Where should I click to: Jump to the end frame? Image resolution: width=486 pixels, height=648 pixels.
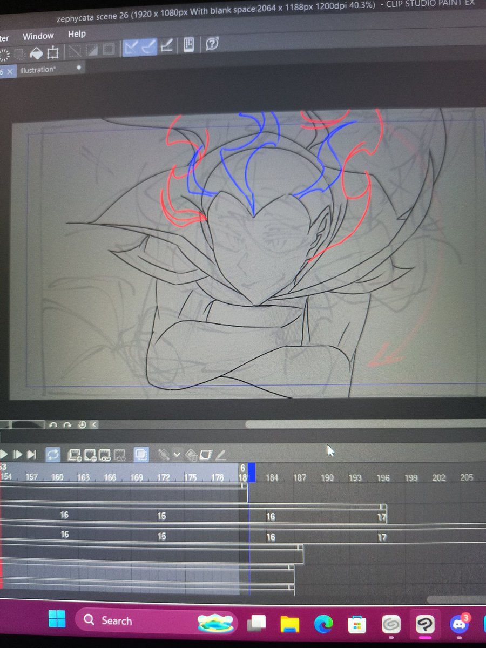click(31, 455)
